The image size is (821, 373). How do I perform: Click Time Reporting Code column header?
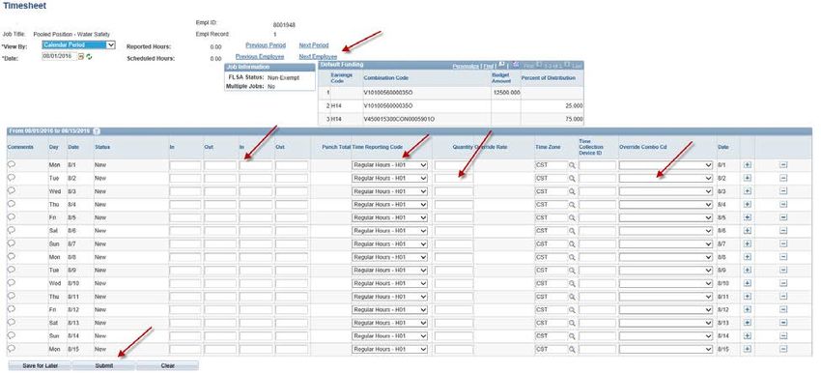pos(377,147)
